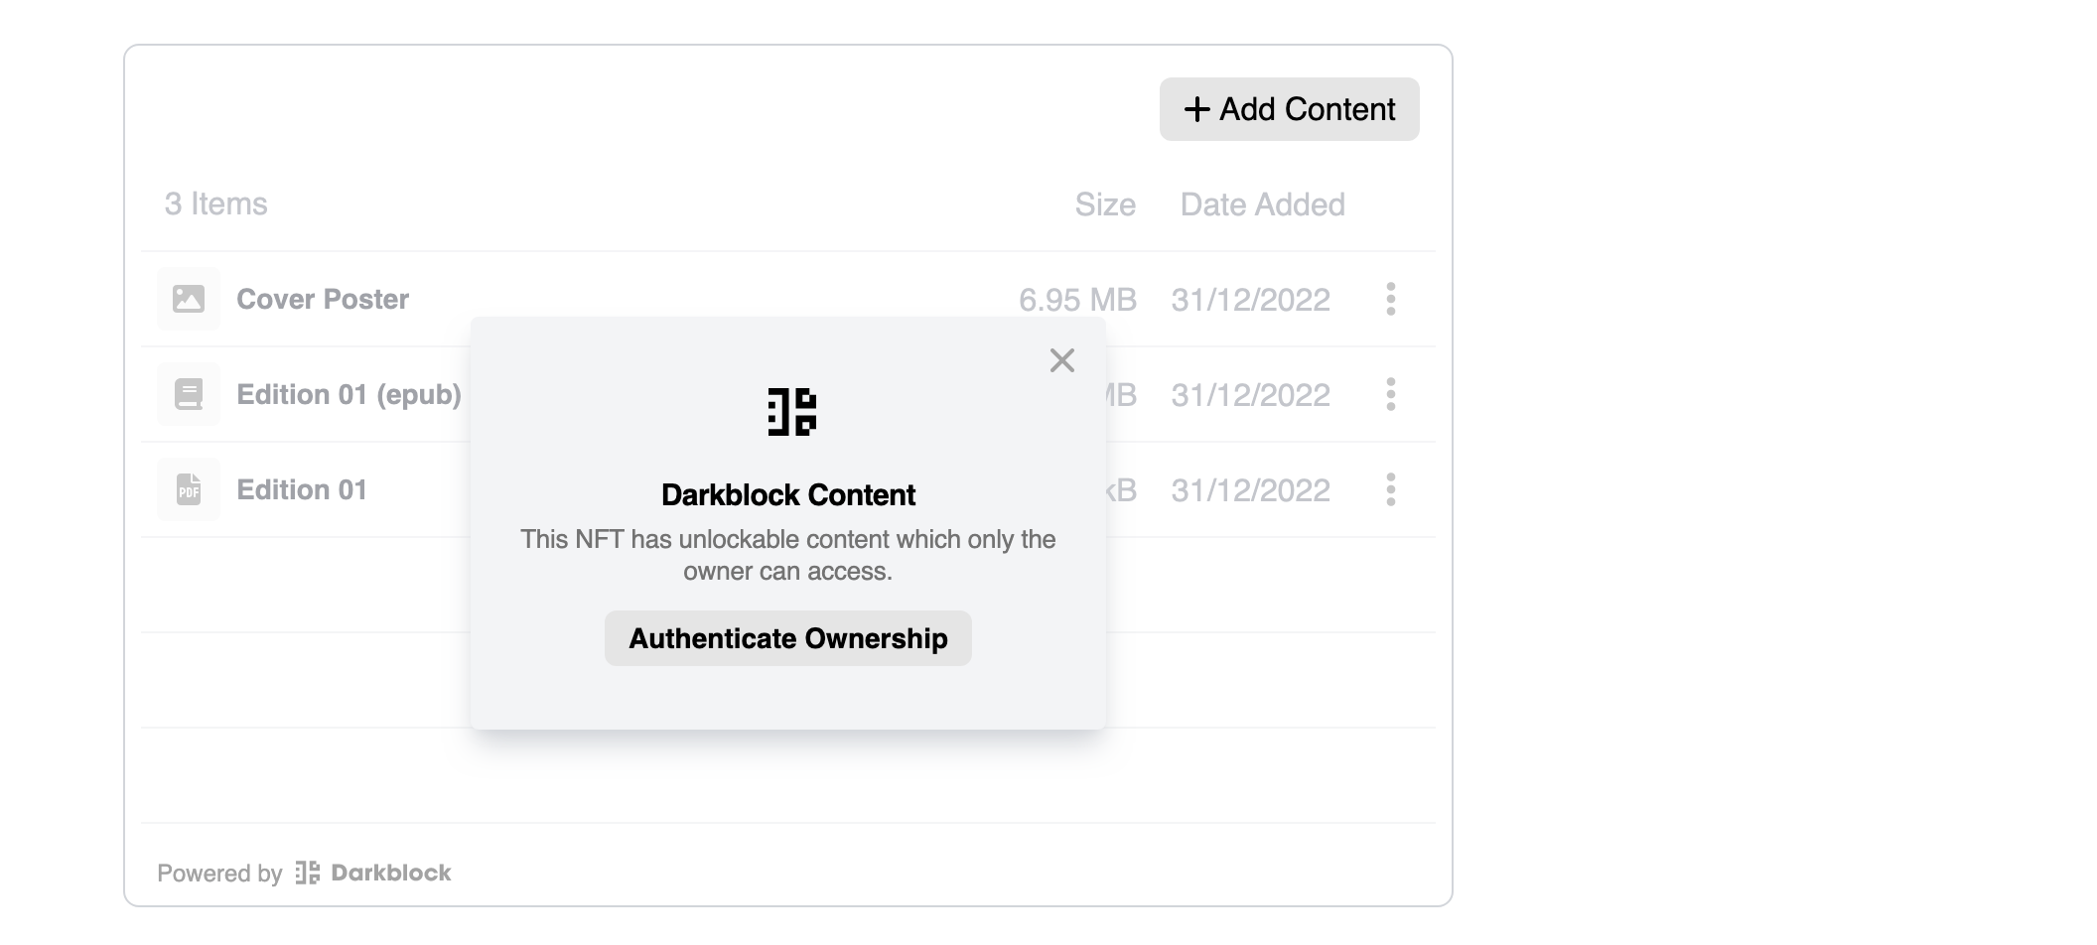Click the Edition 01 (epub) book icon

pyautogui.click(x=189, y=394)
